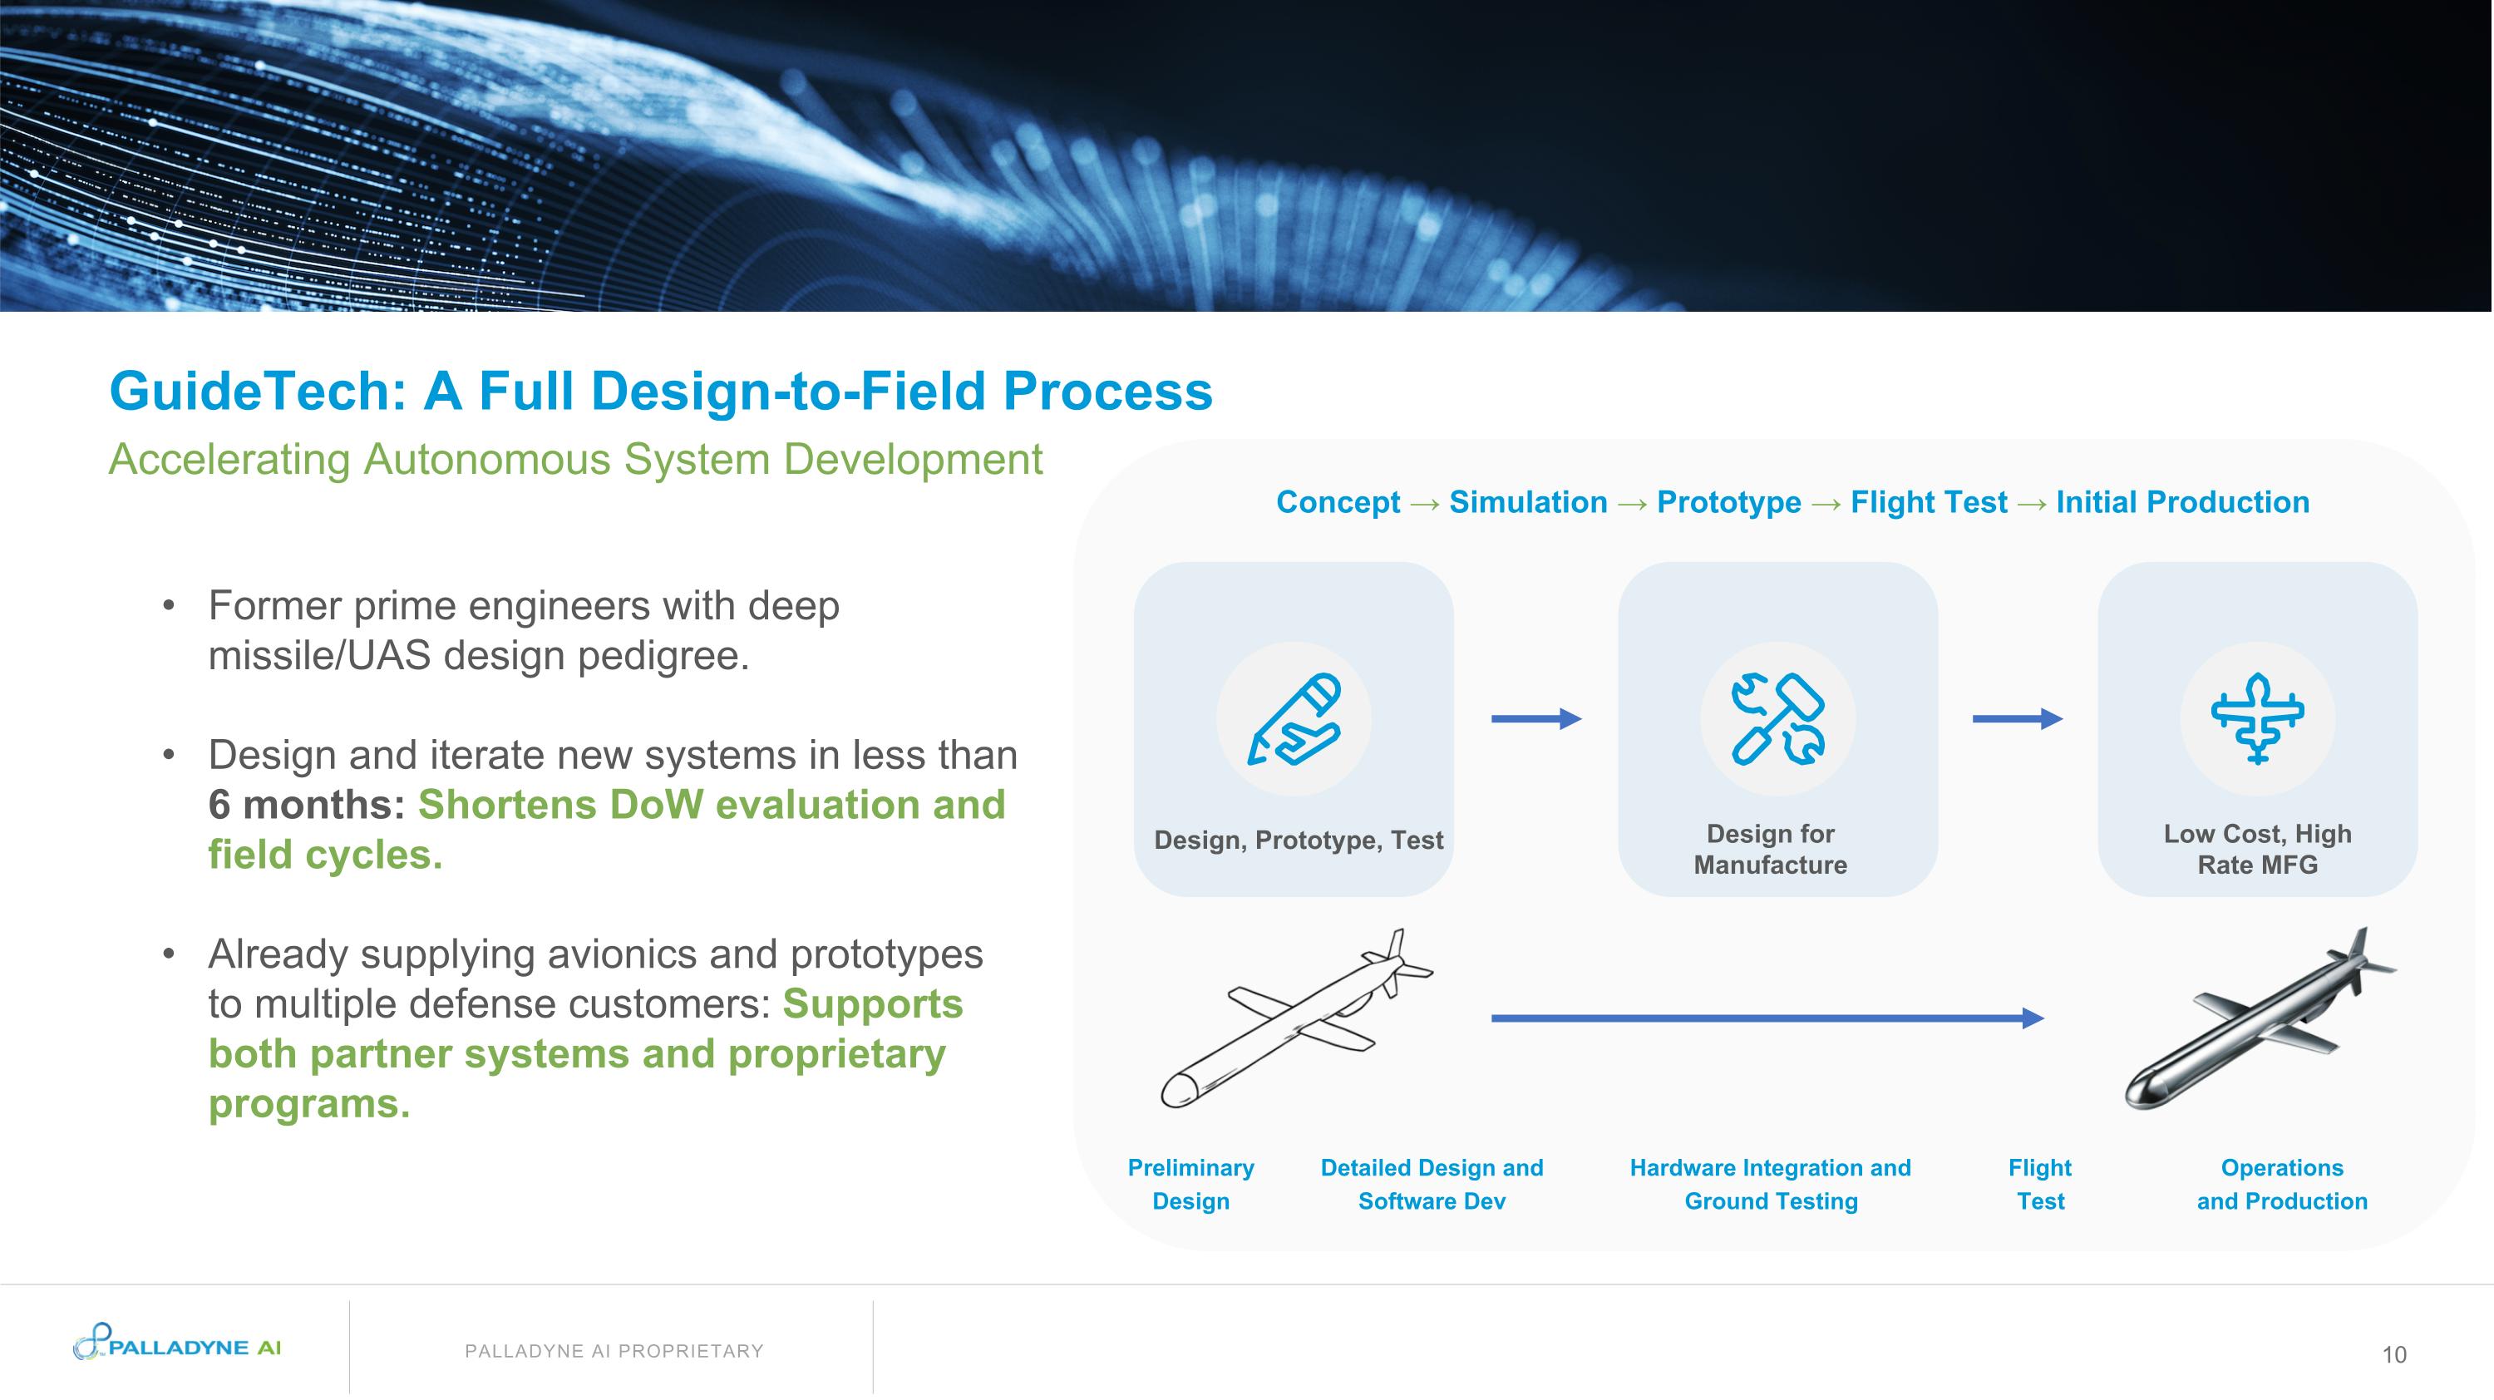
Task: Select the Low Cost, High Rate MFG label
Action: pyautogui.click(x=2257, y=849)
